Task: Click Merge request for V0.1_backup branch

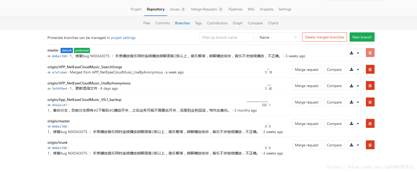Action: [x=307, y=102]
